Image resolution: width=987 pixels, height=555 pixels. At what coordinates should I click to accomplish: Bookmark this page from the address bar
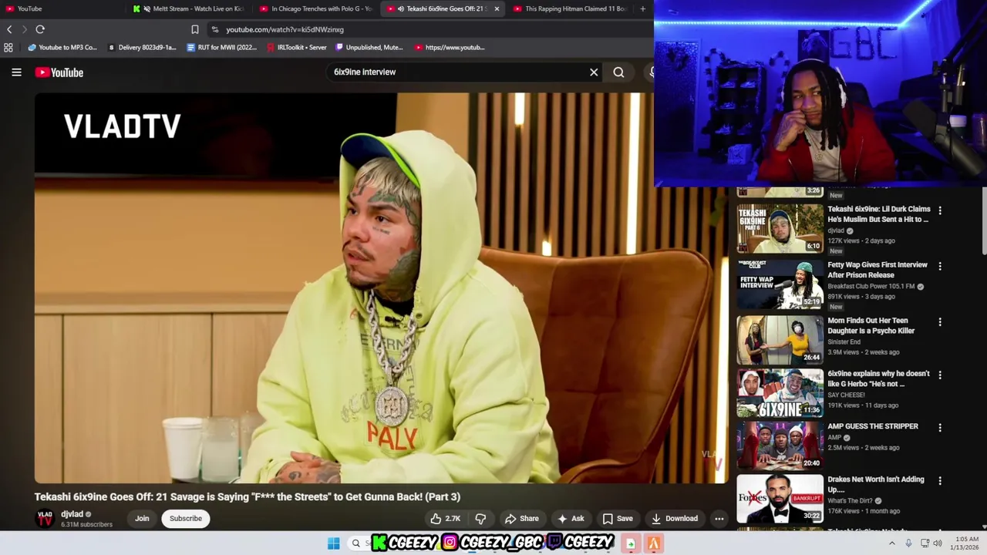(x=195, y=29)
